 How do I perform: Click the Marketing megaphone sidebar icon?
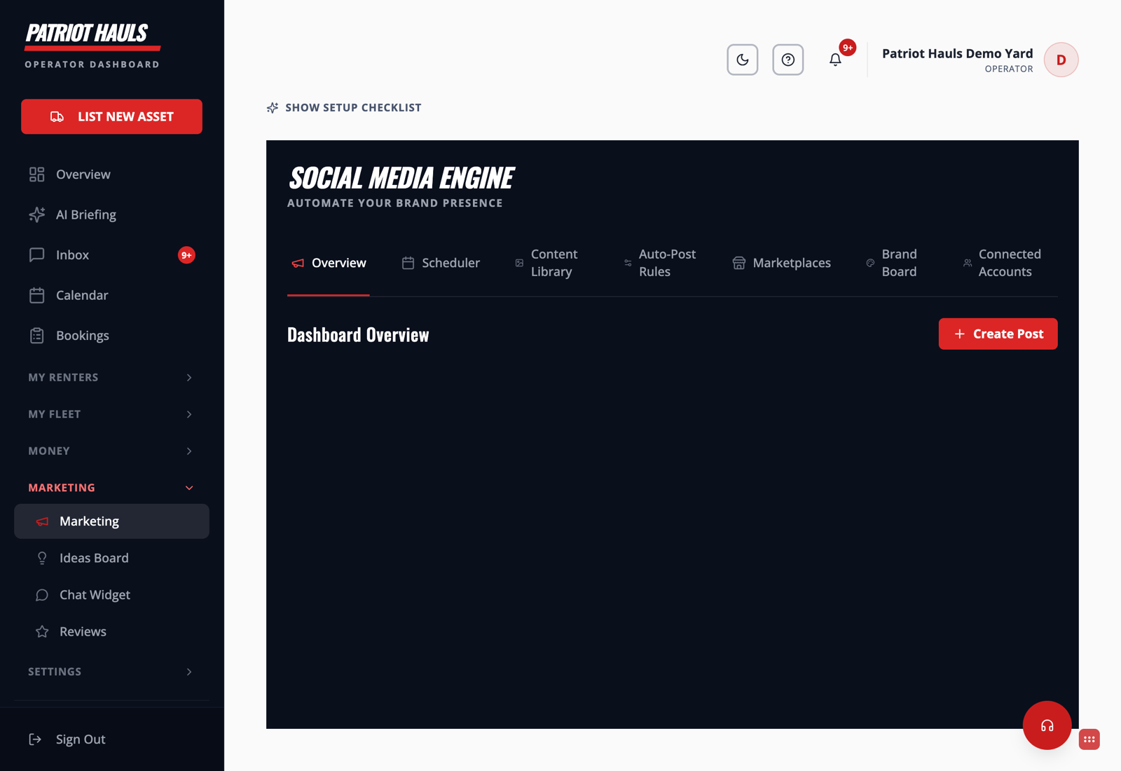(x=42, y=521)
